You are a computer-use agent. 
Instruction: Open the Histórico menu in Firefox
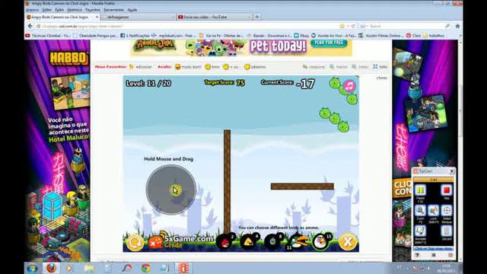click(x=75, y=10)
